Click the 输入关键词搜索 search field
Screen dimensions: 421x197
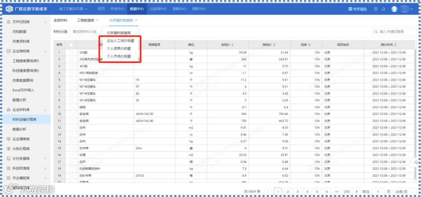(x=394, y=32)
